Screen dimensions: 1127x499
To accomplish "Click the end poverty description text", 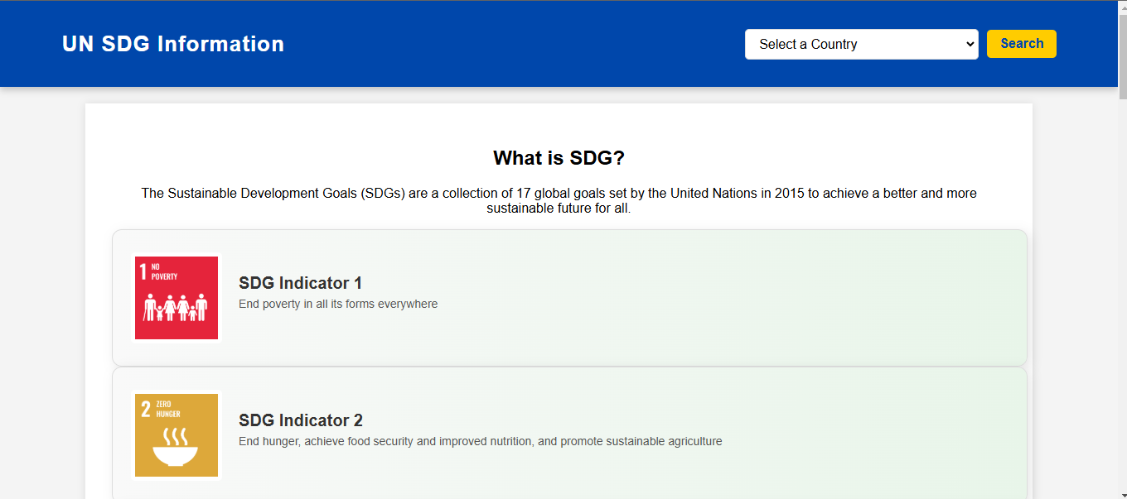I will click(338, 304).
